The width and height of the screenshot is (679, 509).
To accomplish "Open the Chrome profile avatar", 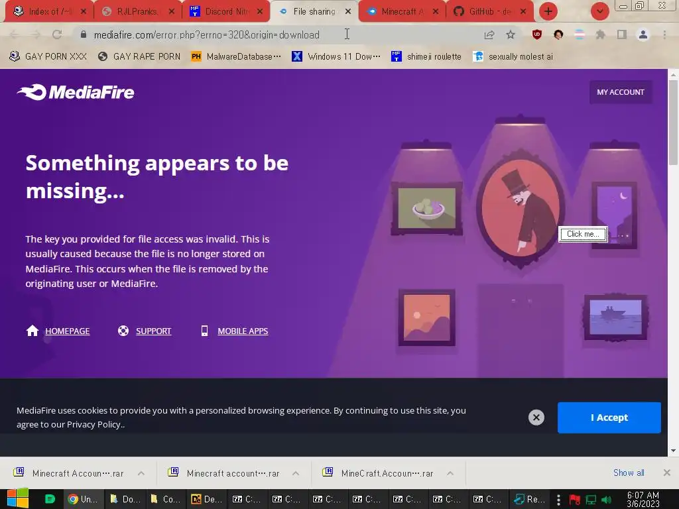I will [x=643, y=34].
